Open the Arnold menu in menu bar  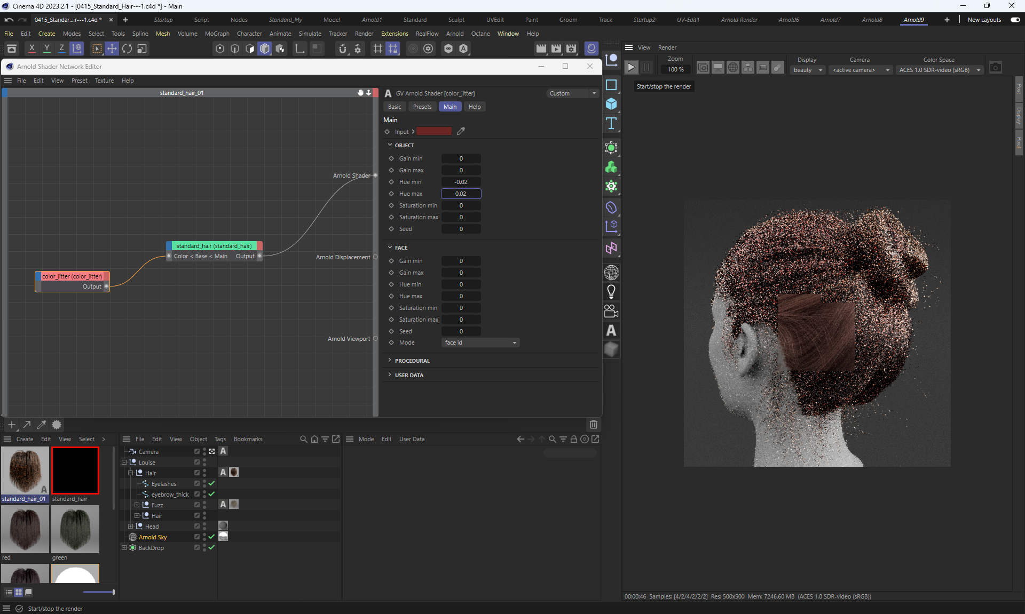tap(454, 34)
